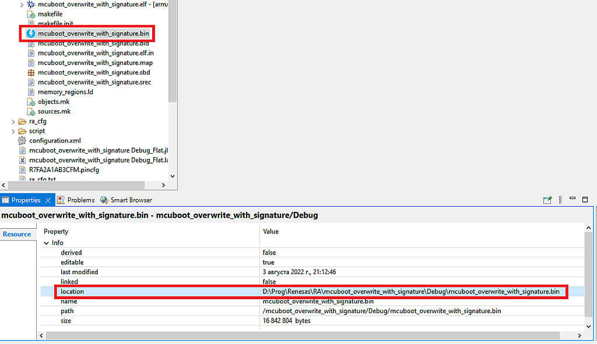Maximize the Properties view
Viewport: 597px width, 344px height.
tap(585, 199)
